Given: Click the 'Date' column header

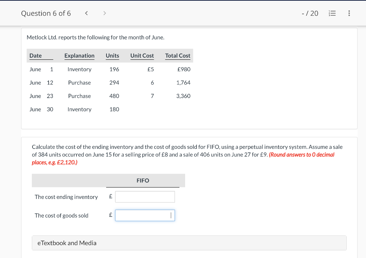Looking at the screenshot, I should pyautogui.click(x=35, y=55).
